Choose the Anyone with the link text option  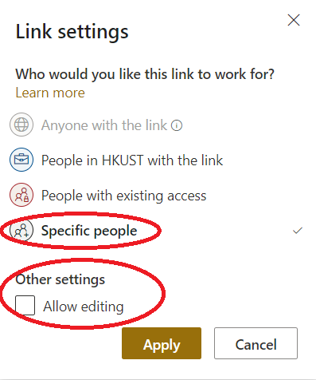click(x=104, y=125)
